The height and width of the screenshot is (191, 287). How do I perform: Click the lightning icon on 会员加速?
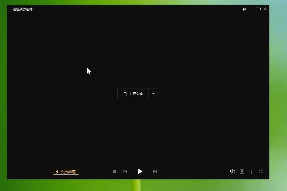pyautogui.click(x=57, y=171)
